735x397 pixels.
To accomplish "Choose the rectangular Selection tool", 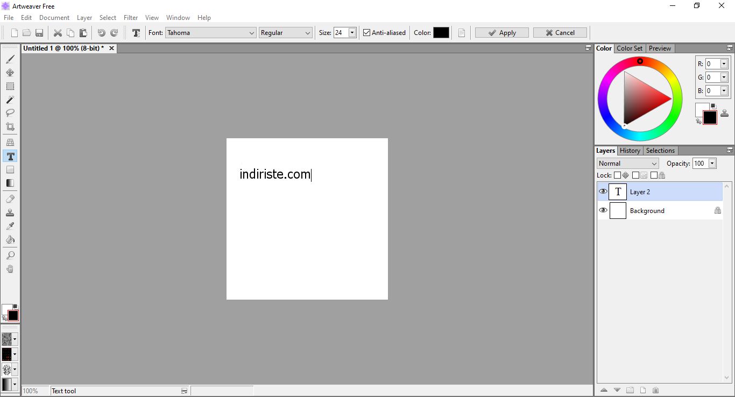I will (10, 86).
